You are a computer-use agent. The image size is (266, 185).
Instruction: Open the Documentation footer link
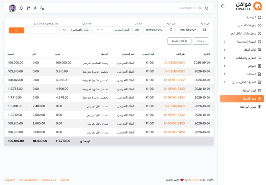coord(28,180)
